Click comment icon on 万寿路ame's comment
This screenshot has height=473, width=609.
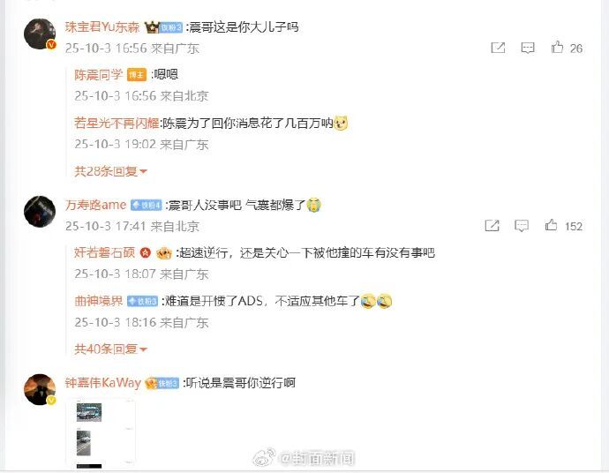point(522,226)
